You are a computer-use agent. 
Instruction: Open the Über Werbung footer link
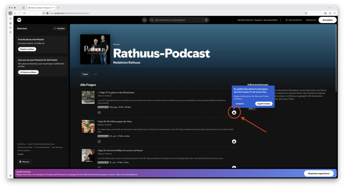[57, 147]
